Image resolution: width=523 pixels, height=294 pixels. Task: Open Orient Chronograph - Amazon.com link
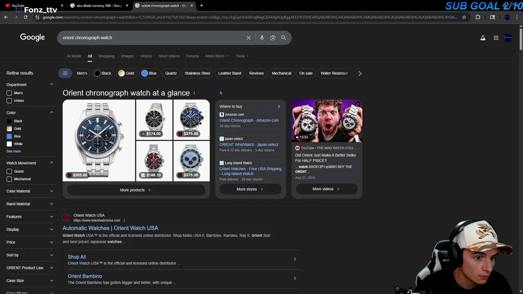pyautogui.click(x=249, y=120)
